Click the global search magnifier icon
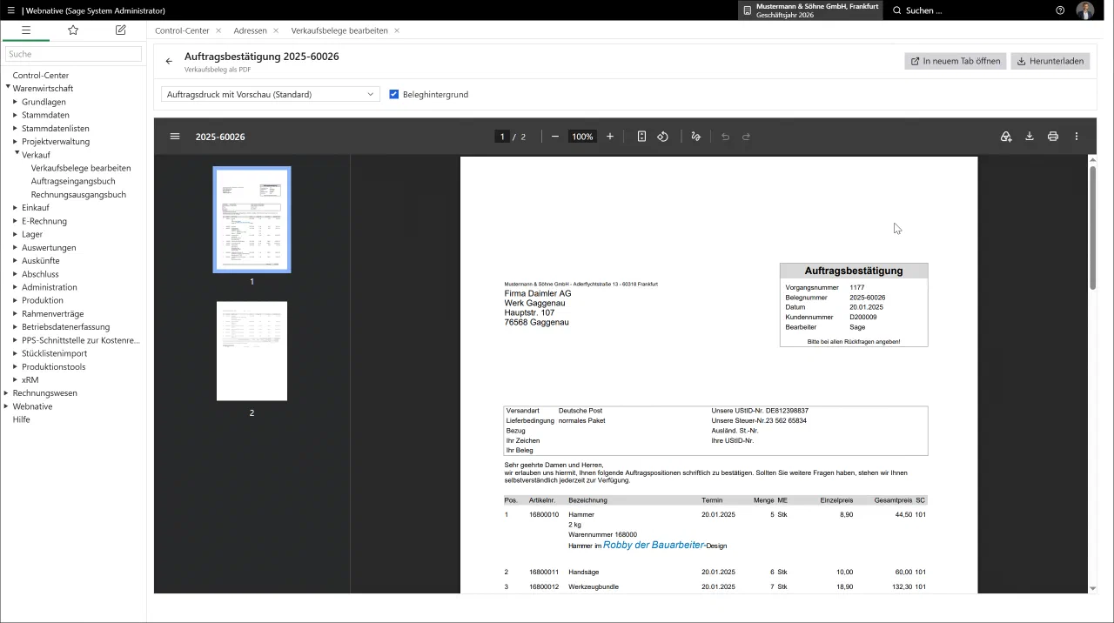1114x623 pixels. [x=897, y=10]
